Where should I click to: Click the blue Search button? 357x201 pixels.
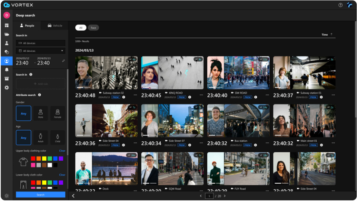point(40,195)
